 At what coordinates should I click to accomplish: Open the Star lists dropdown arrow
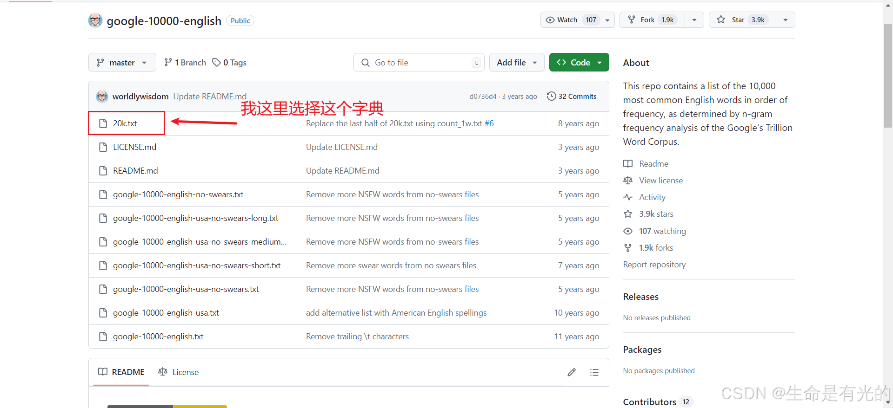pyautogui.click(x=786, y=20)
